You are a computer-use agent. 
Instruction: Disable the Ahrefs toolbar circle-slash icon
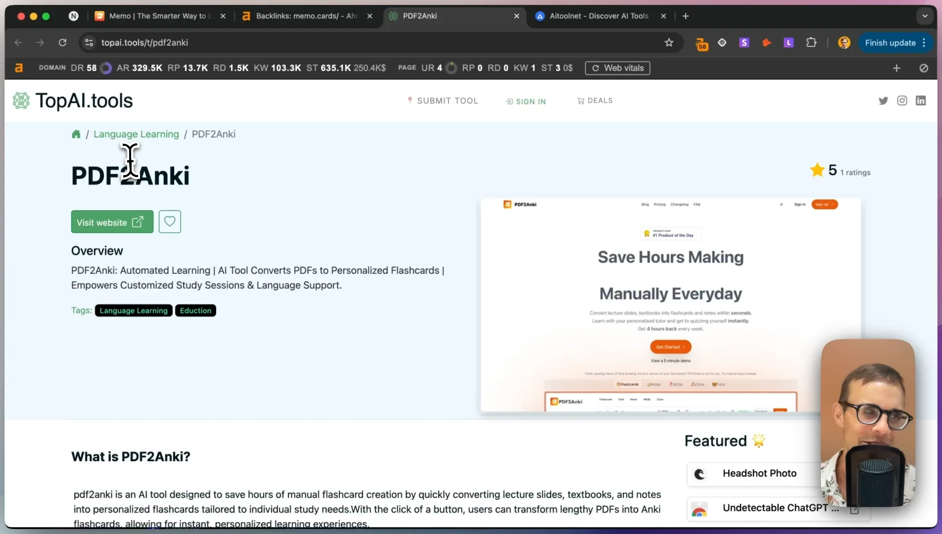click(924, 68)
